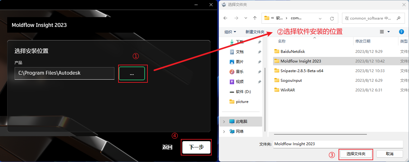Go forward with the right arrow navigation icon
Image resolution: width=409 pixels, height=162 pixels.
point(236,18)
